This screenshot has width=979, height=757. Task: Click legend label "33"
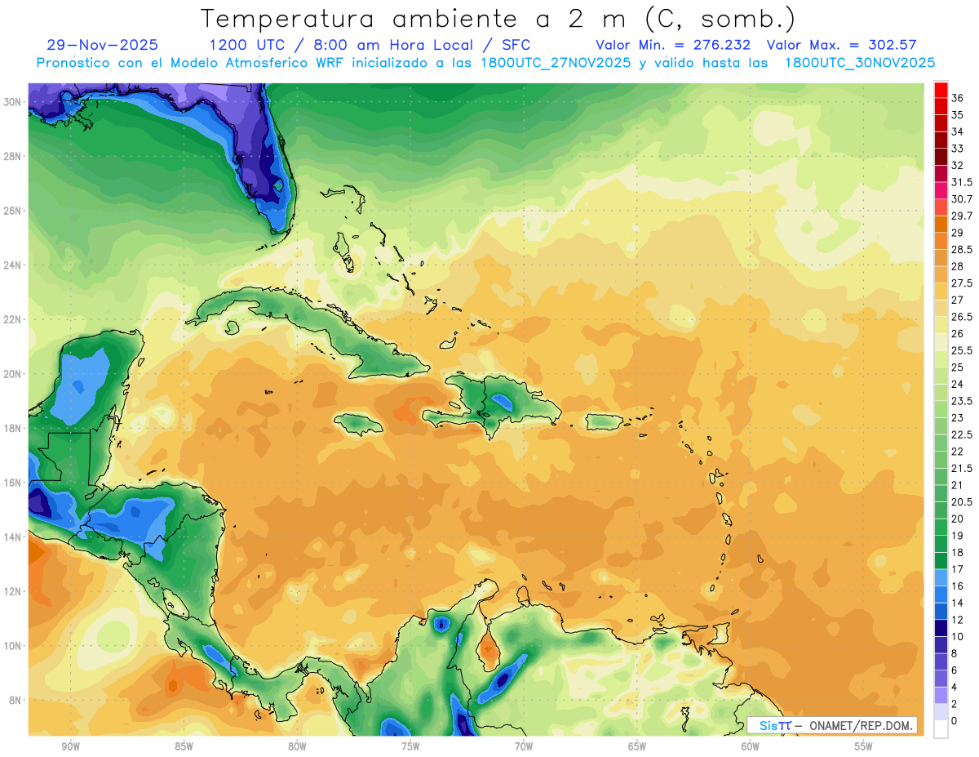click(958, 148)
